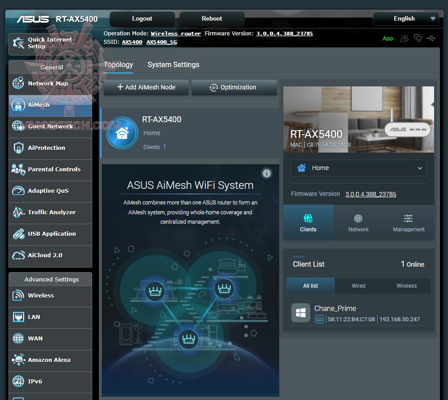
Task: Click the Amazon Alexa icon
Action: [18, 360]
